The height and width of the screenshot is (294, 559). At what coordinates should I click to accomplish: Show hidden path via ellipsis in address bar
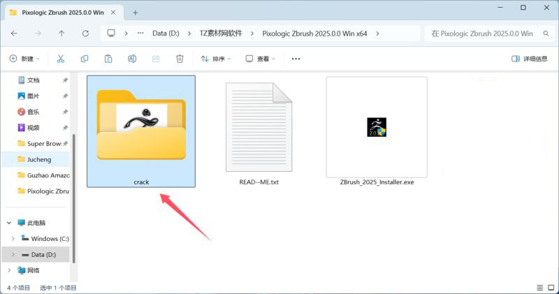[140, 34]
